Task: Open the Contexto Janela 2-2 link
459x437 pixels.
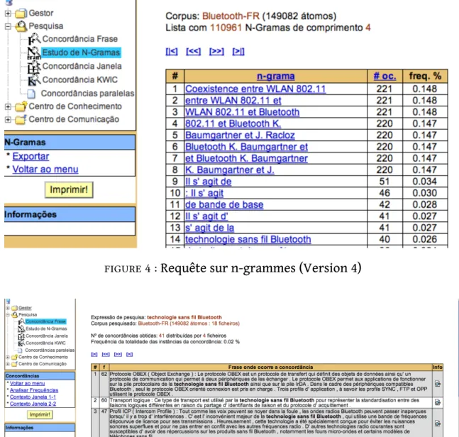Action: [33, 404]
